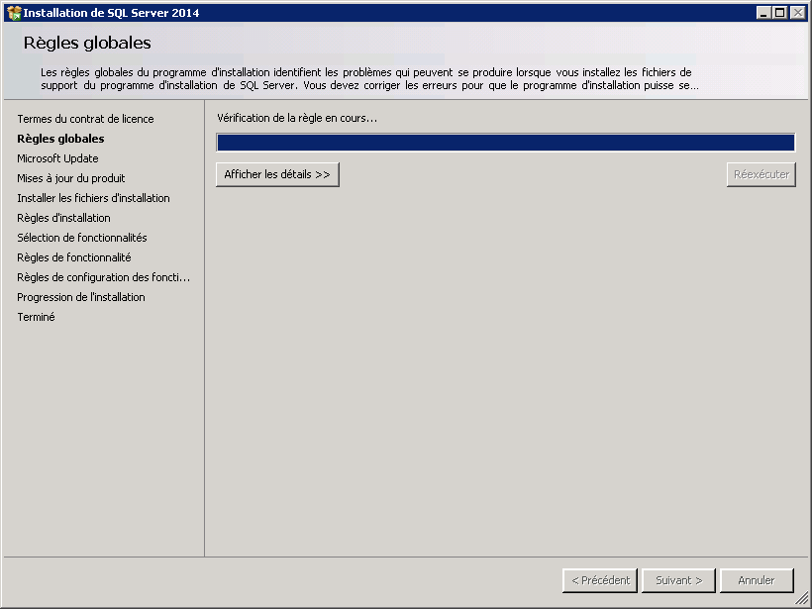Click the Suivant button
The width and height of the screenshot is (812, 609).
(678, 580)
